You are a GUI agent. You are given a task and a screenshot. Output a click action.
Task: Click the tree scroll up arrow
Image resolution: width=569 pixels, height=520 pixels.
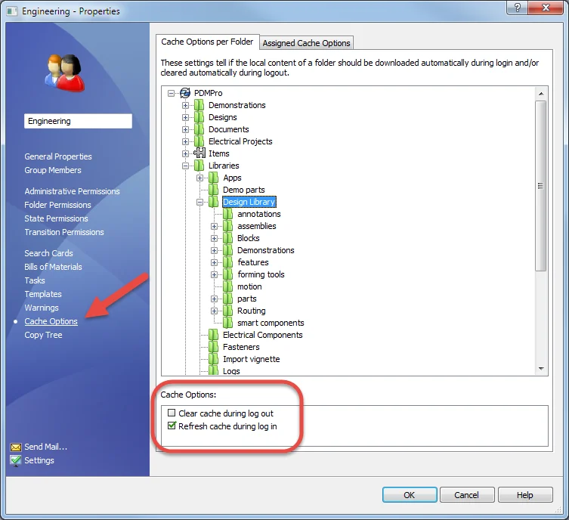[541, 94]
